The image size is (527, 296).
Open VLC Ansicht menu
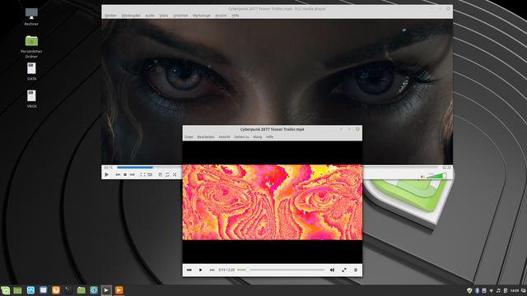[x=221, y=16]
